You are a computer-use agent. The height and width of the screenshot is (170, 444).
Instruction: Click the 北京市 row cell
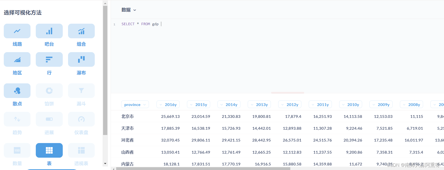pyautogui.click(x=128, y=116)
